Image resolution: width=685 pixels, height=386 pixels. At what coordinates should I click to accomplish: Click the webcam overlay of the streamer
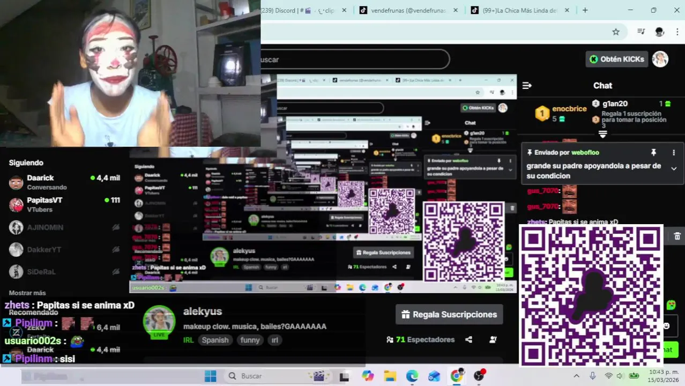point(130,73)
